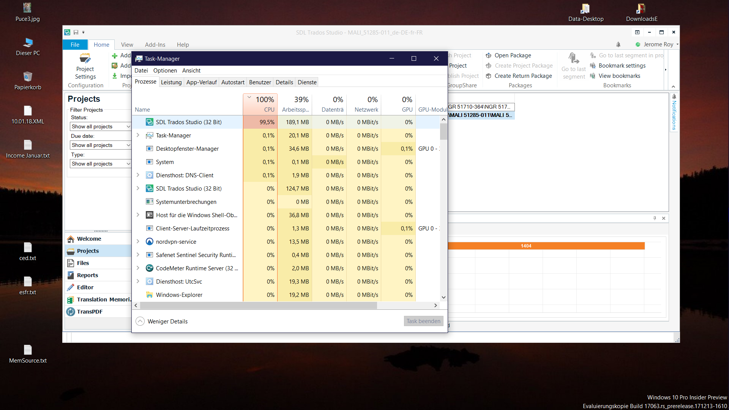The image size is (729, 410).
Task: Open the Add-Ins ribbon tab
Action: pos(155,45)
